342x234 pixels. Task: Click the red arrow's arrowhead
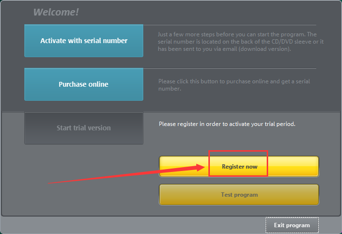[x=201, y=168]
